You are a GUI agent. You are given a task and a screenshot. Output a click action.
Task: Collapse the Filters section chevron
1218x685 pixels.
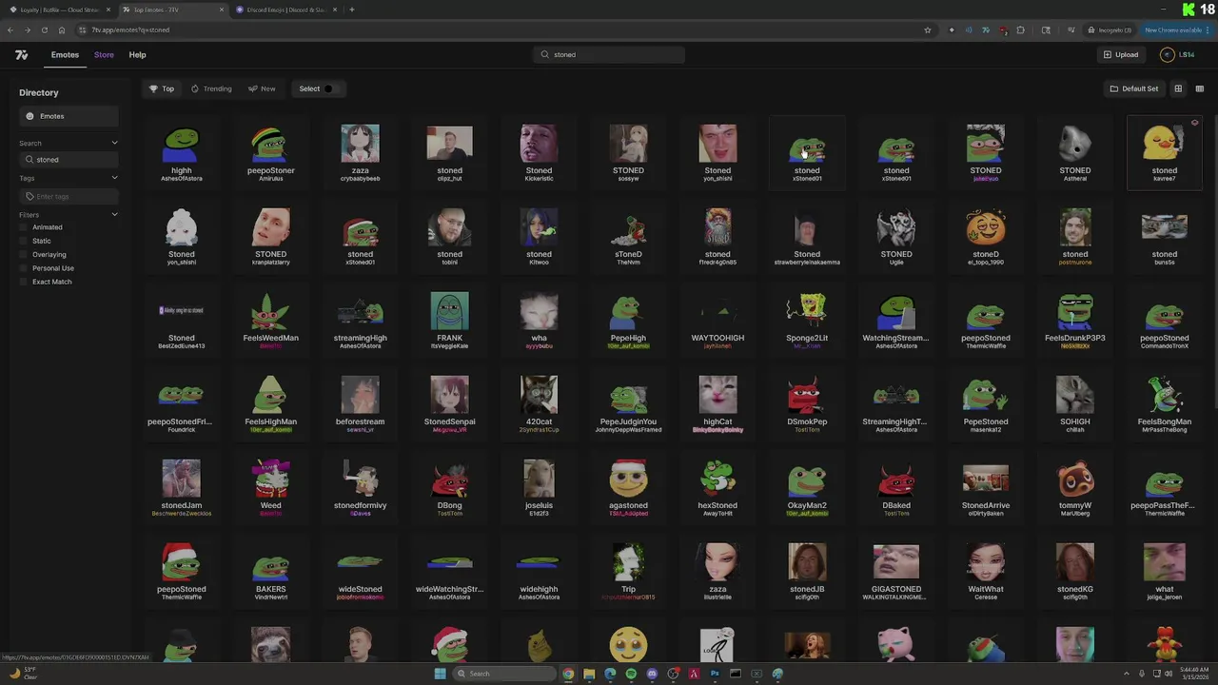(114, 215)
